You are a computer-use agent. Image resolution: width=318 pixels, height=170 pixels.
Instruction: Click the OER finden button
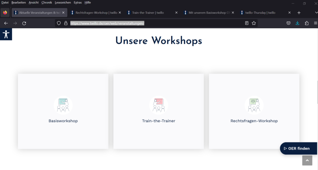[298, 148]
